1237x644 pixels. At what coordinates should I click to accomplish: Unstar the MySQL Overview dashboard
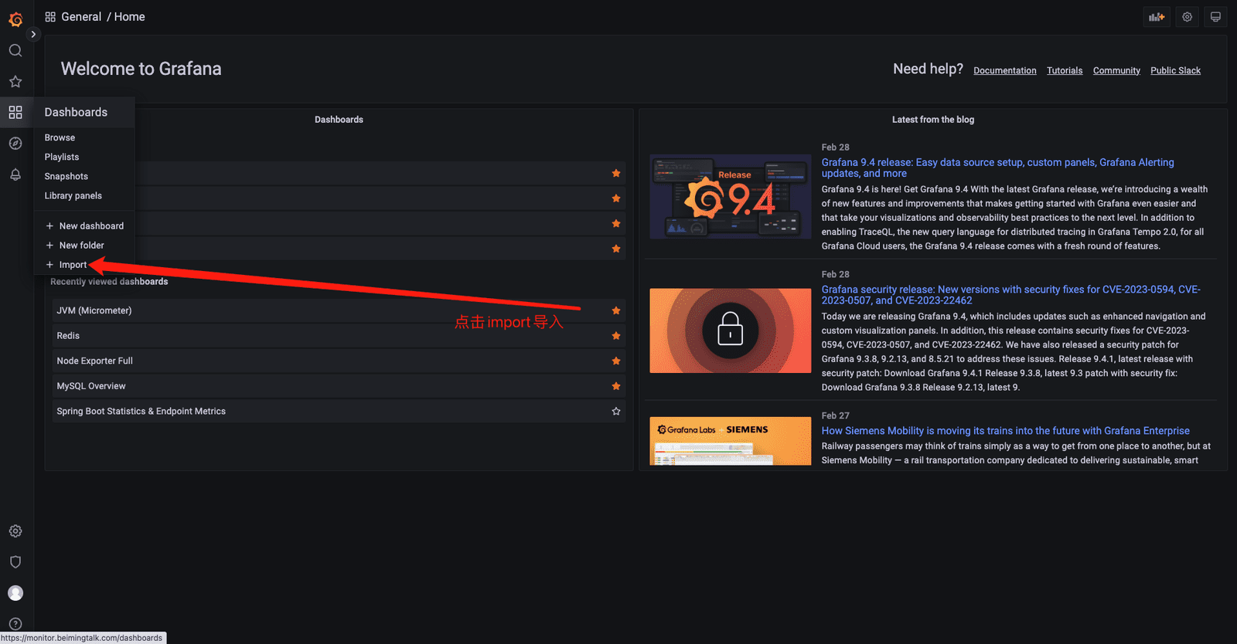pyautogui.click(x=616, y=386)
